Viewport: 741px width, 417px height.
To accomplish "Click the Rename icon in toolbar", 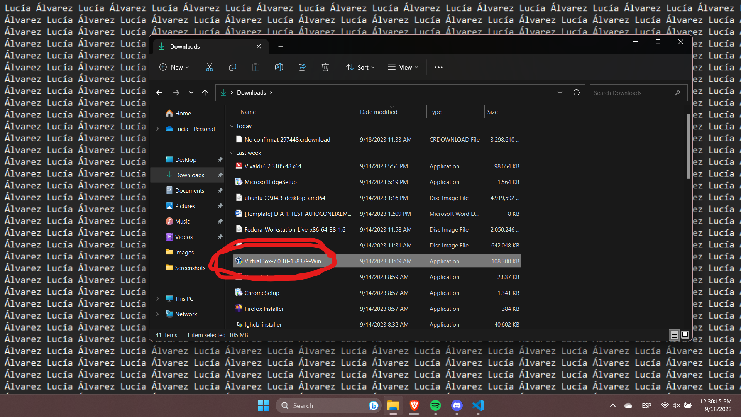I will click(279, 67).
